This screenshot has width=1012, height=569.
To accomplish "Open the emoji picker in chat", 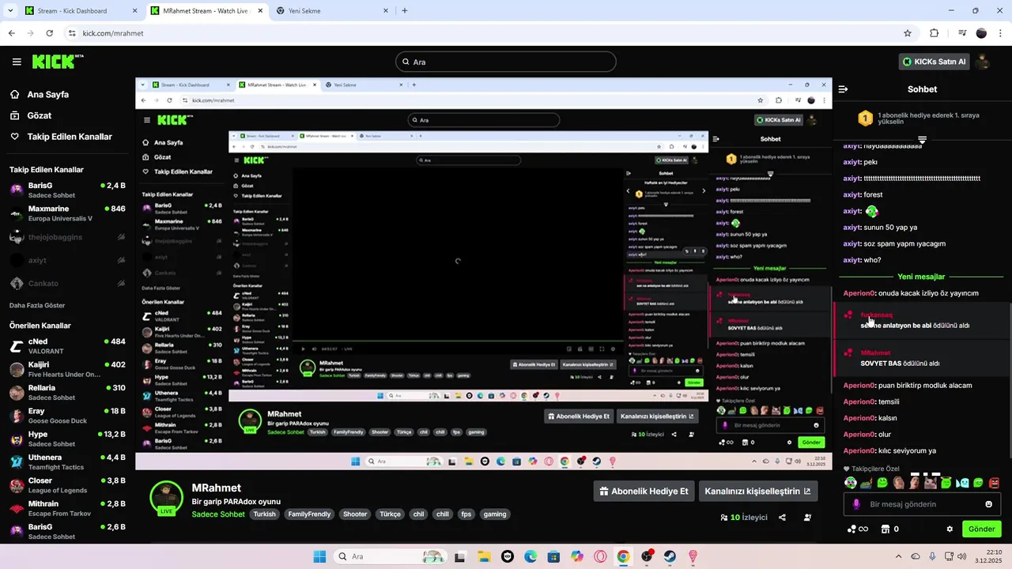I will pos(988,504).
